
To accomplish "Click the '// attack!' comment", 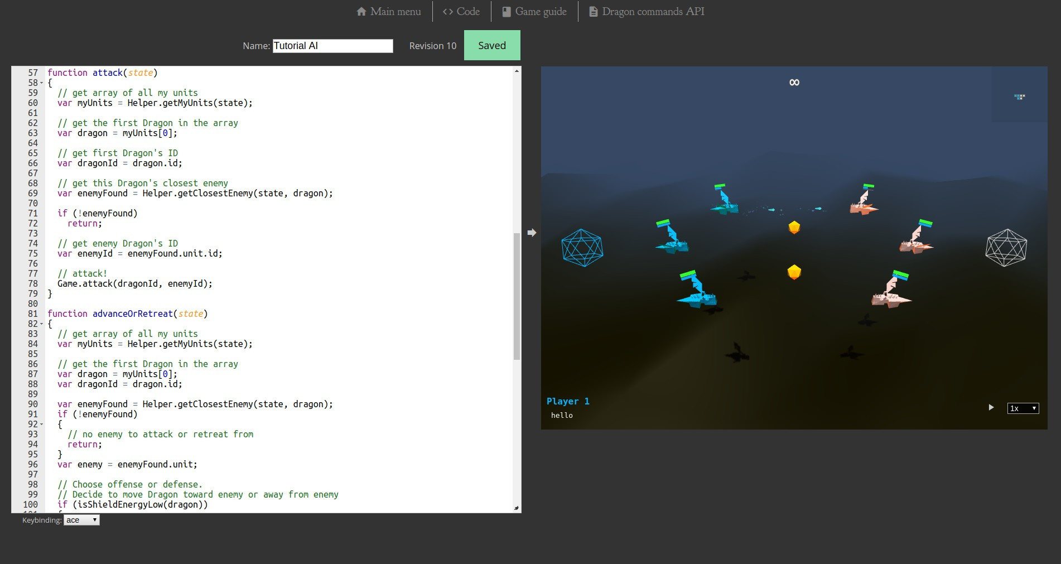I will pos(82,273).
